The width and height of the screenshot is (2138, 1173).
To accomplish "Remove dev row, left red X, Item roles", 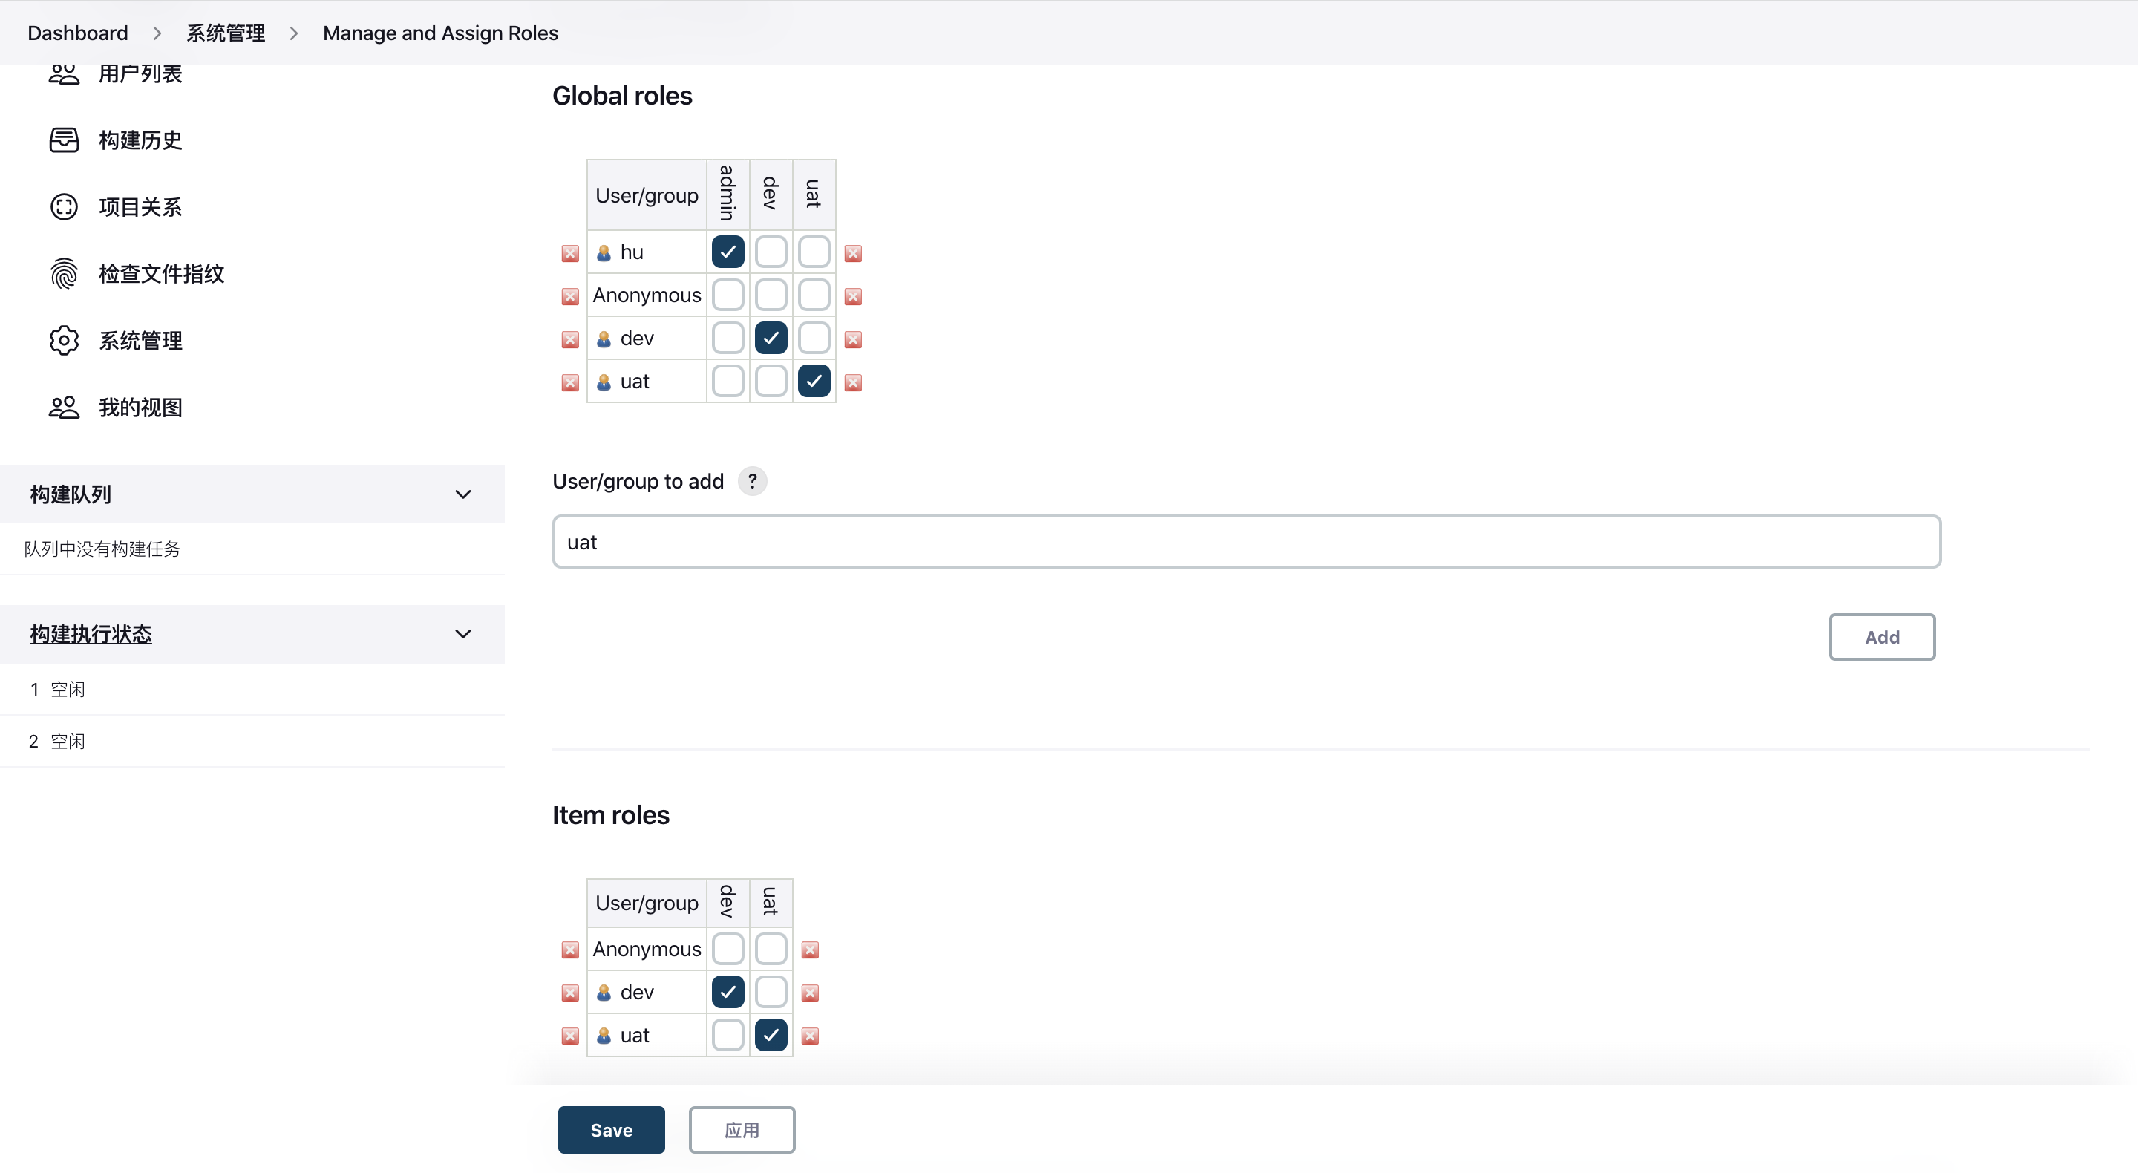I will click(570, 993).
